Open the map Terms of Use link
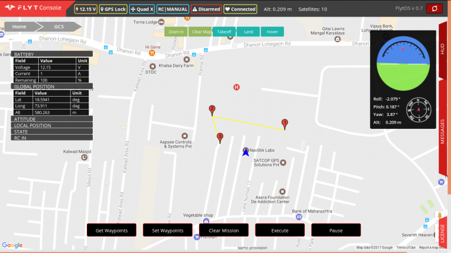The image size is (451, 253). coord(406,247)
